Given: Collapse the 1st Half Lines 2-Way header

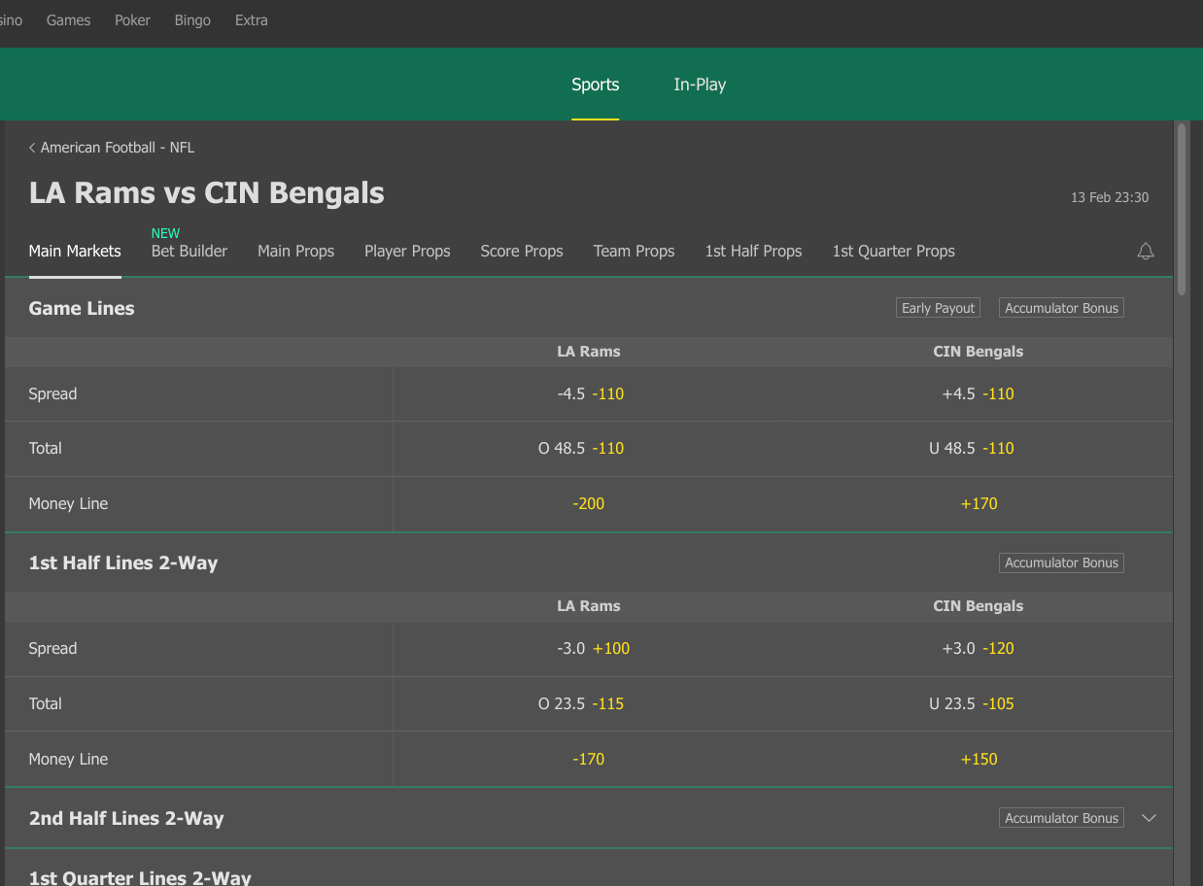Looking at the screenshot, I should pyautogui.click(x=588, y=562).
